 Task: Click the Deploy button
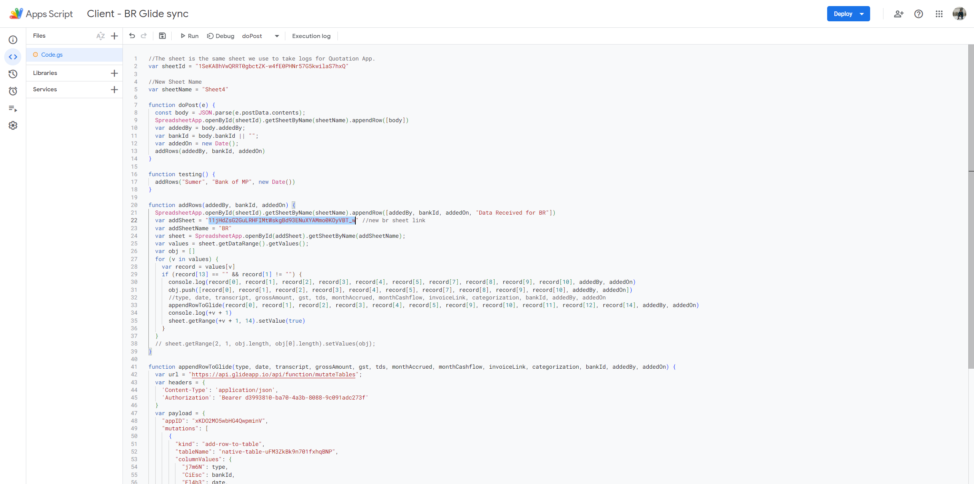(x=848, y=14)
